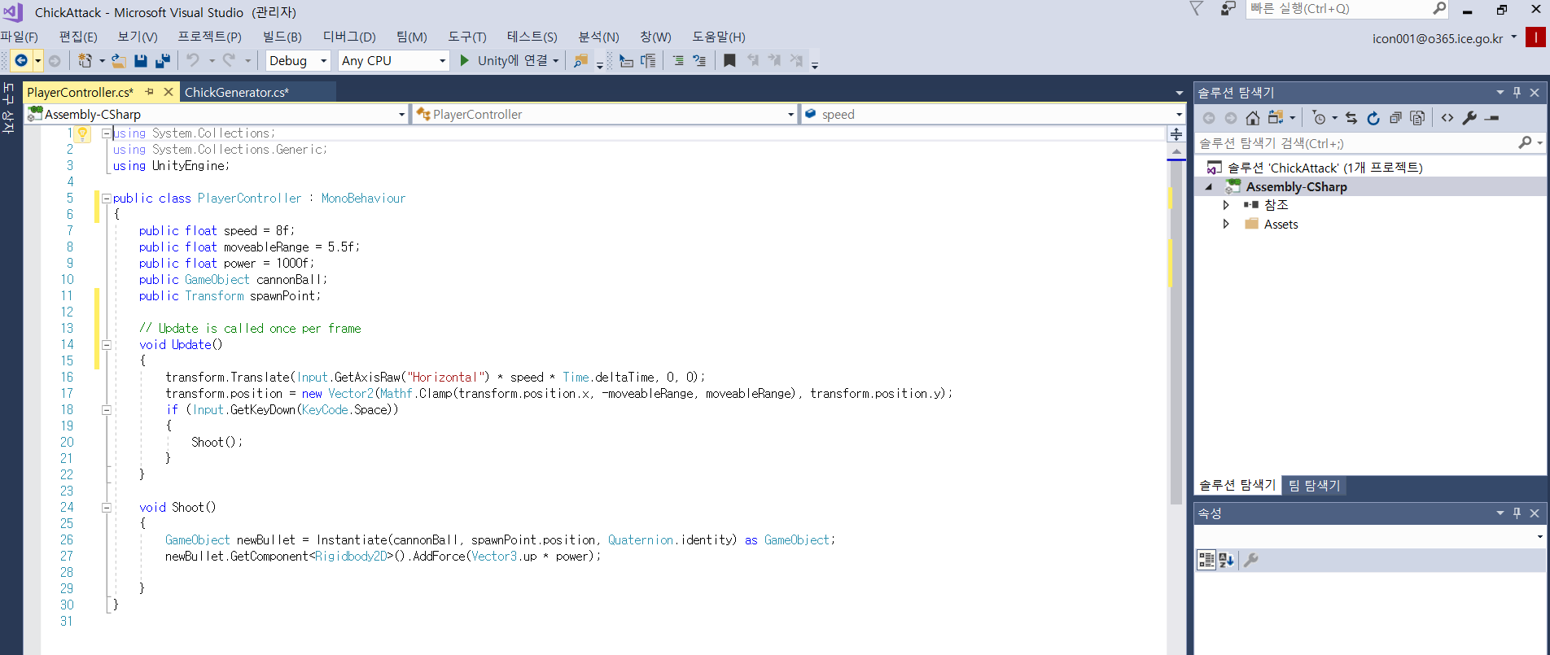Screen dimensions: 1550x655
Task: Toggle pin on the PlayerController.cs tab
Action: [x=149, y=92]
